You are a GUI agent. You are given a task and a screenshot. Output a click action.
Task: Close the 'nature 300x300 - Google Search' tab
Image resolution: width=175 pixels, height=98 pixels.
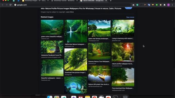106,1
